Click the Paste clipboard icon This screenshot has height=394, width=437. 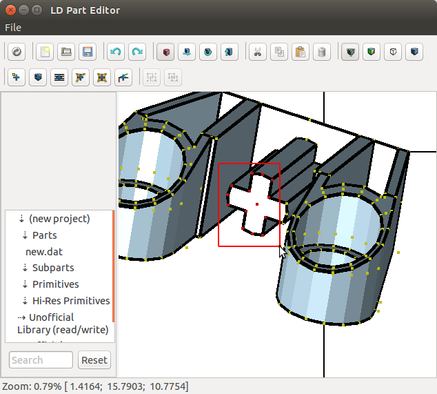(x=300, y=52)
